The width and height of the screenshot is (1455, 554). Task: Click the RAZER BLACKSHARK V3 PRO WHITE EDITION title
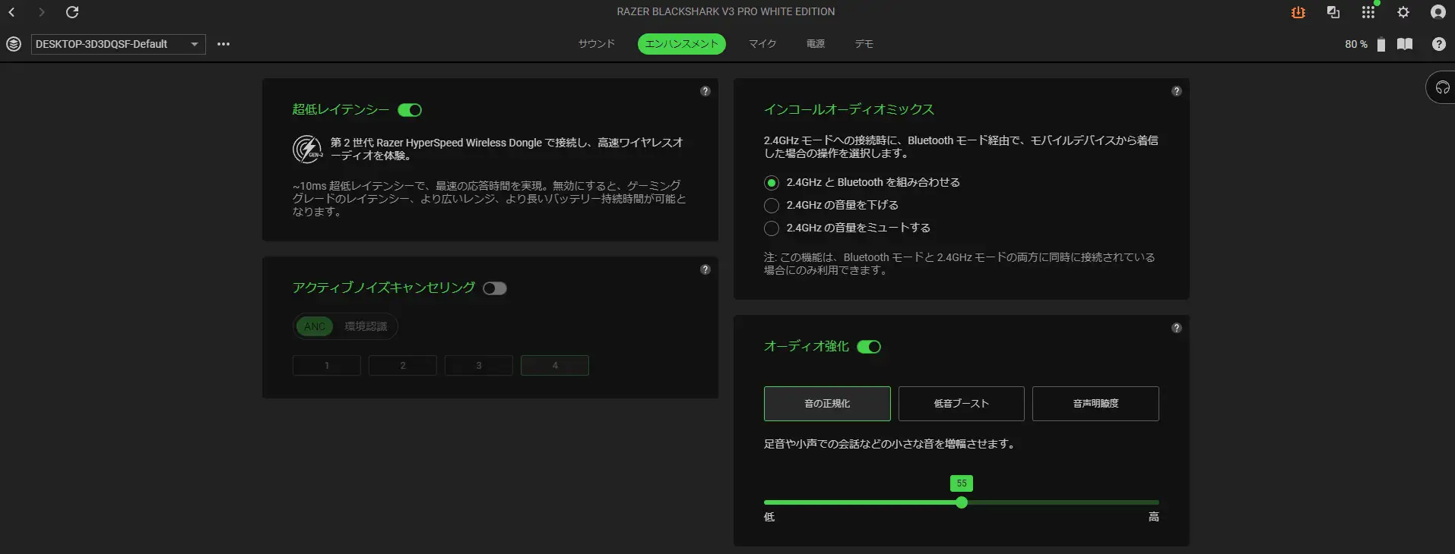click(x=726, y=11)
